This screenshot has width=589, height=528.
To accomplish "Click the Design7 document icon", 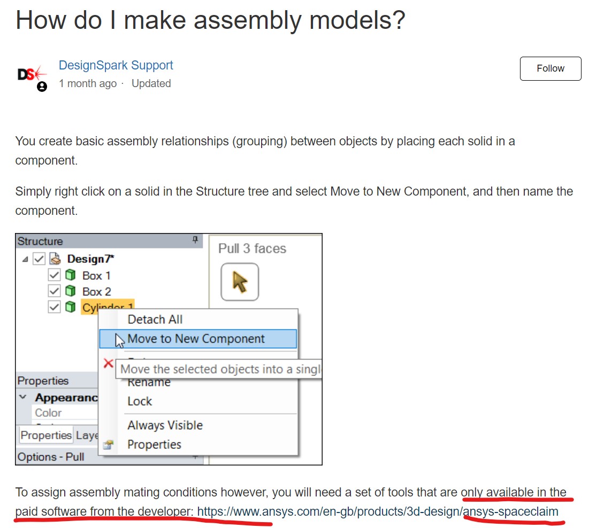I will tap(55, 259).
